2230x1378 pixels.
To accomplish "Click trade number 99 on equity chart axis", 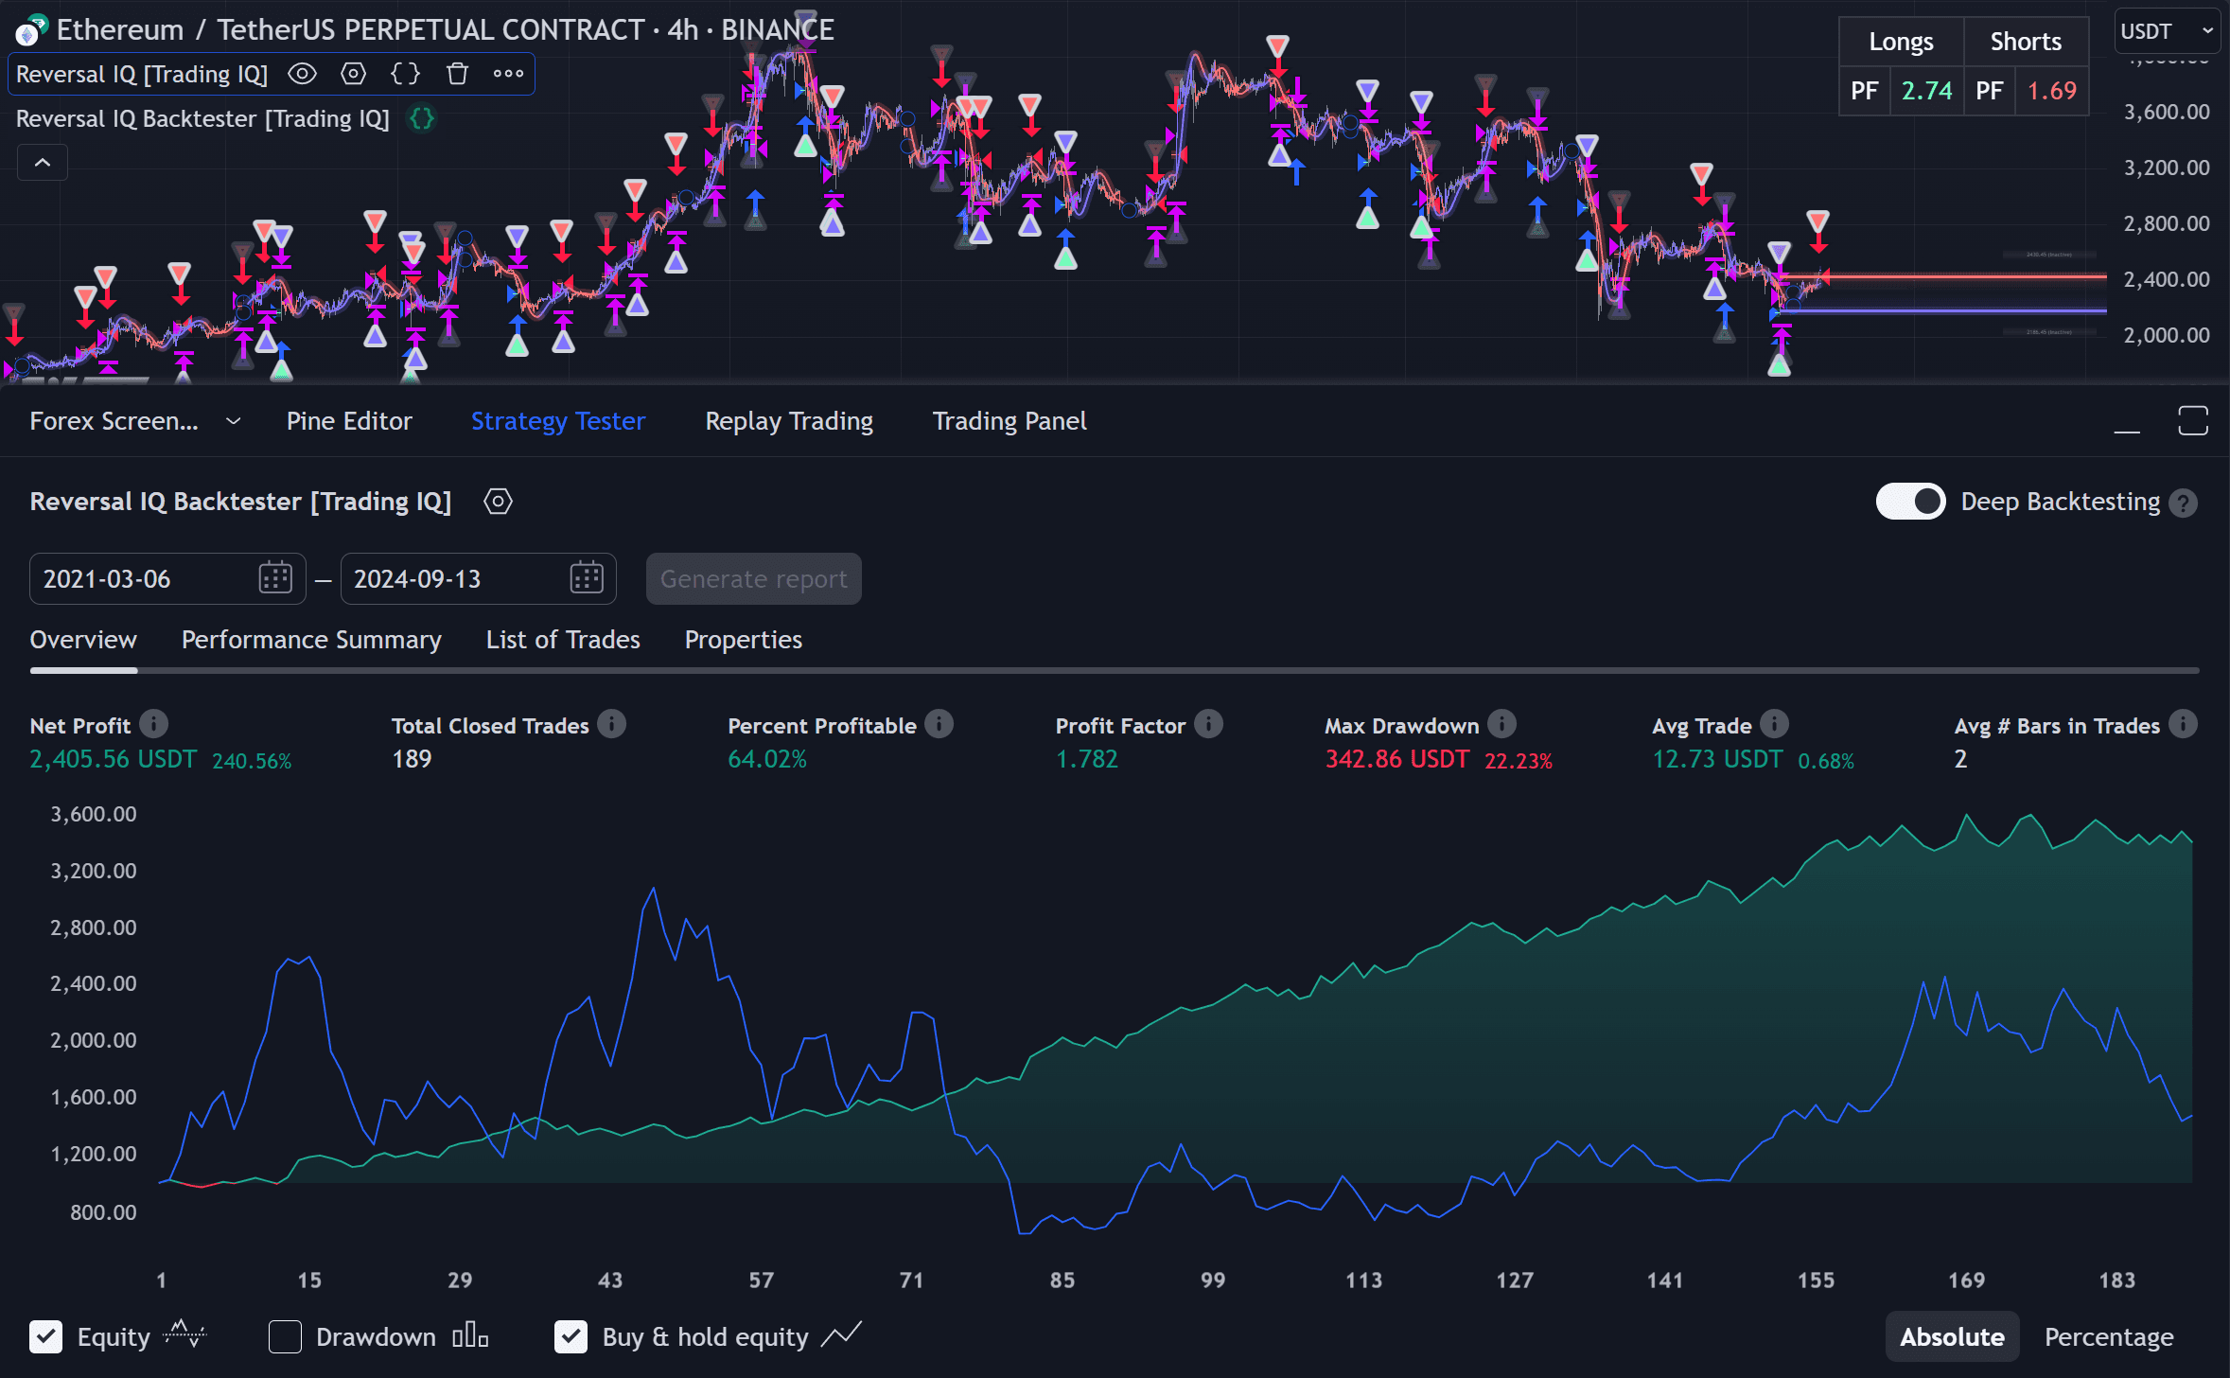I will click(1213, 1281).
